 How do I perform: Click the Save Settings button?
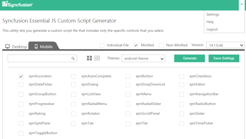pos(224,58)
